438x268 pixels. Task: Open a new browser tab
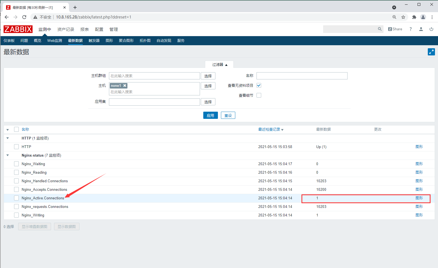(75, 7)
